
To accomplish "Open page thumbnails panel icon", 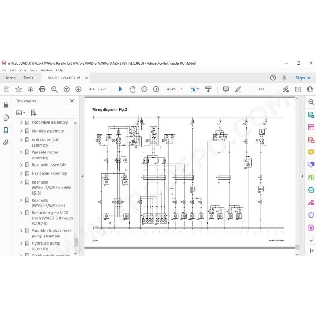I will point(6,117).
